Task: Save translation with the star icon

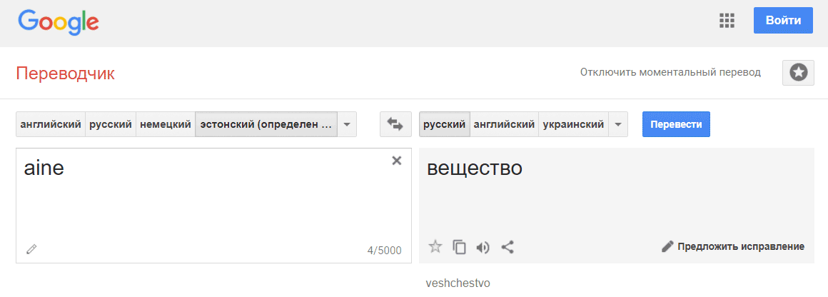Action: [x=435, y=247]
